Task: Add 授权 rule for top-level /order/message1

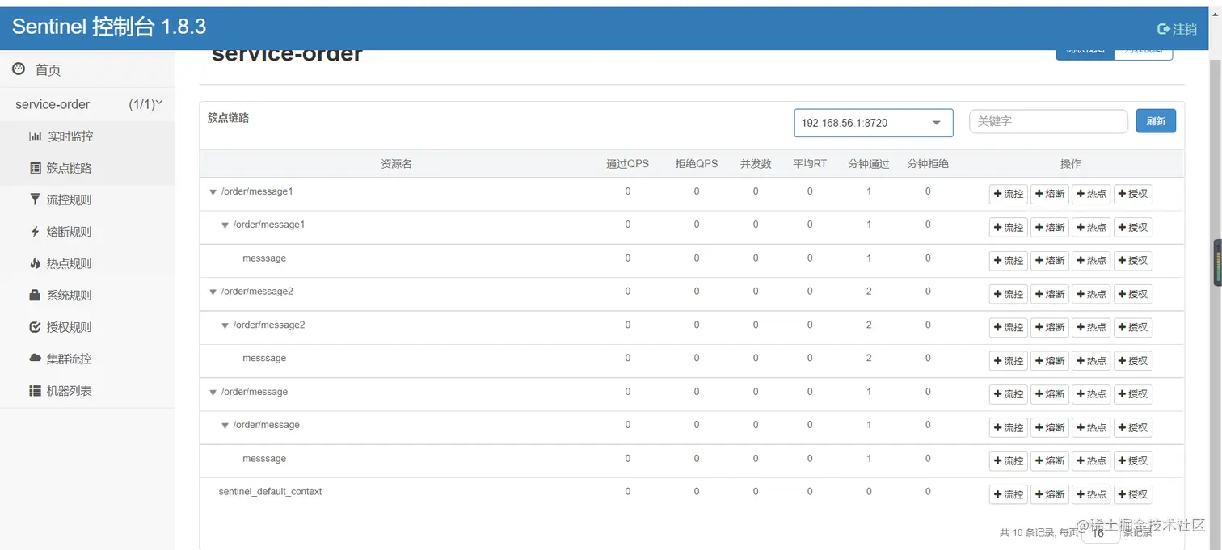Action: [1133, 194]
